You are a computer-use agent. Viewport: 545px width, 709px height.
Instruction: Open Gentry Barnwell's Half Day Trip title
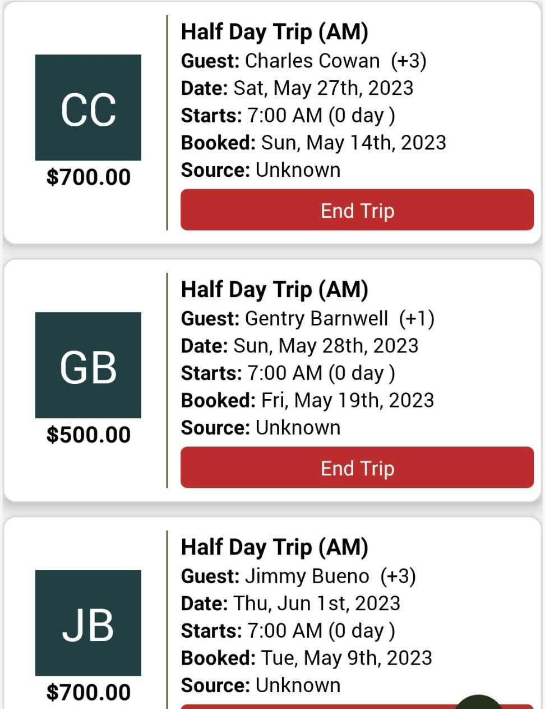[x=274, y=290]
